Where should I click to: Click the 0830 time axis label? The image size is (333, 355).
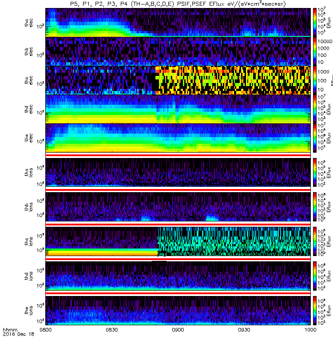coord(112,330)
